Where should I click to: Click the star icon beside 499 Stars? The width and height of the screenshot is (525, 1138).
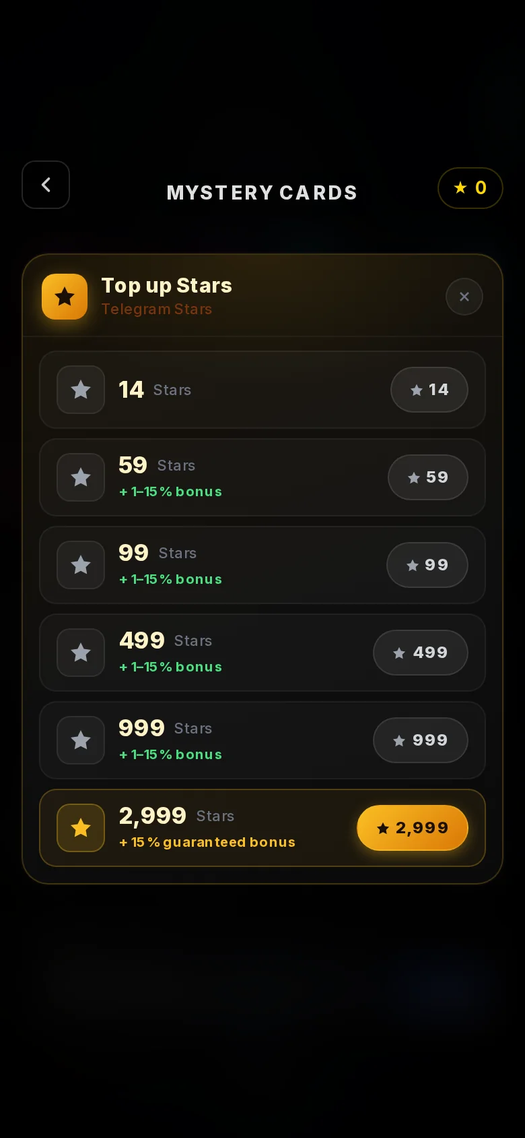[x=81, y=653]
